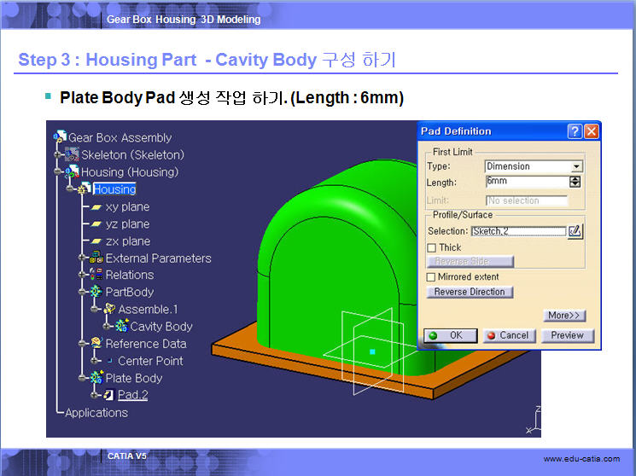Image resolution: width=636 pixels, height=476 pixels.
Task: Click the xy plane icon
Action: click(x=96, y=207)
